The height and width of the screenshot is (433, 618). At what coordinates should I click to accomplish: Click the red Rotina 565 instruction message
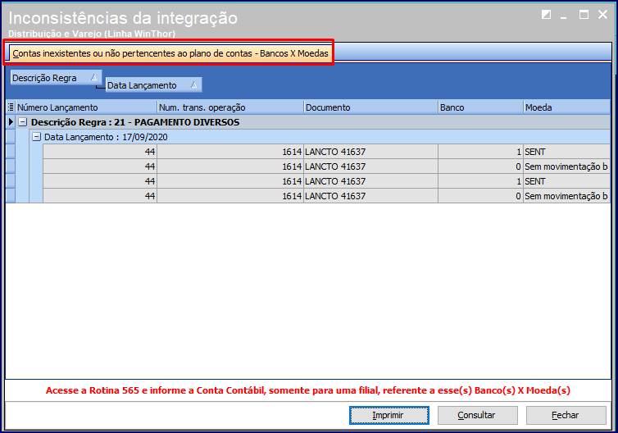tap(308, 390)
